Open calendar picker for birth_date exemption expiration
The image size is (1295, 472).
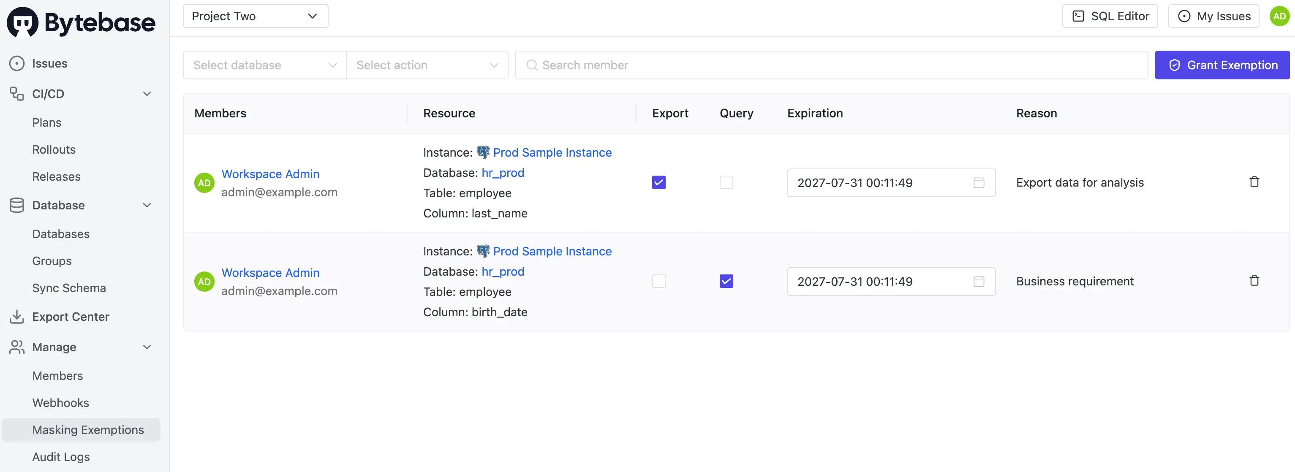978,282
